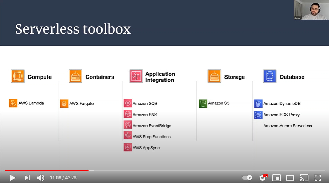Image resolution: width=329 pixels, height=183 pixels.
Task: Click the AWS AppSync icon
Action: [128, 147]
